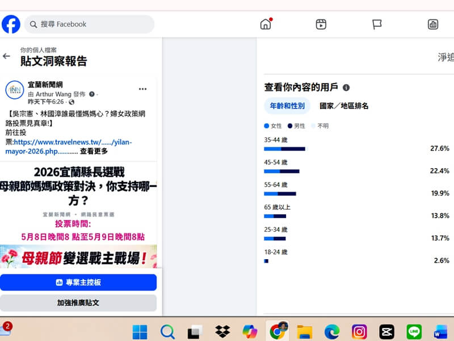
Task: Switch to the 國家/地區排名 tab
Action: click(344, 106)
